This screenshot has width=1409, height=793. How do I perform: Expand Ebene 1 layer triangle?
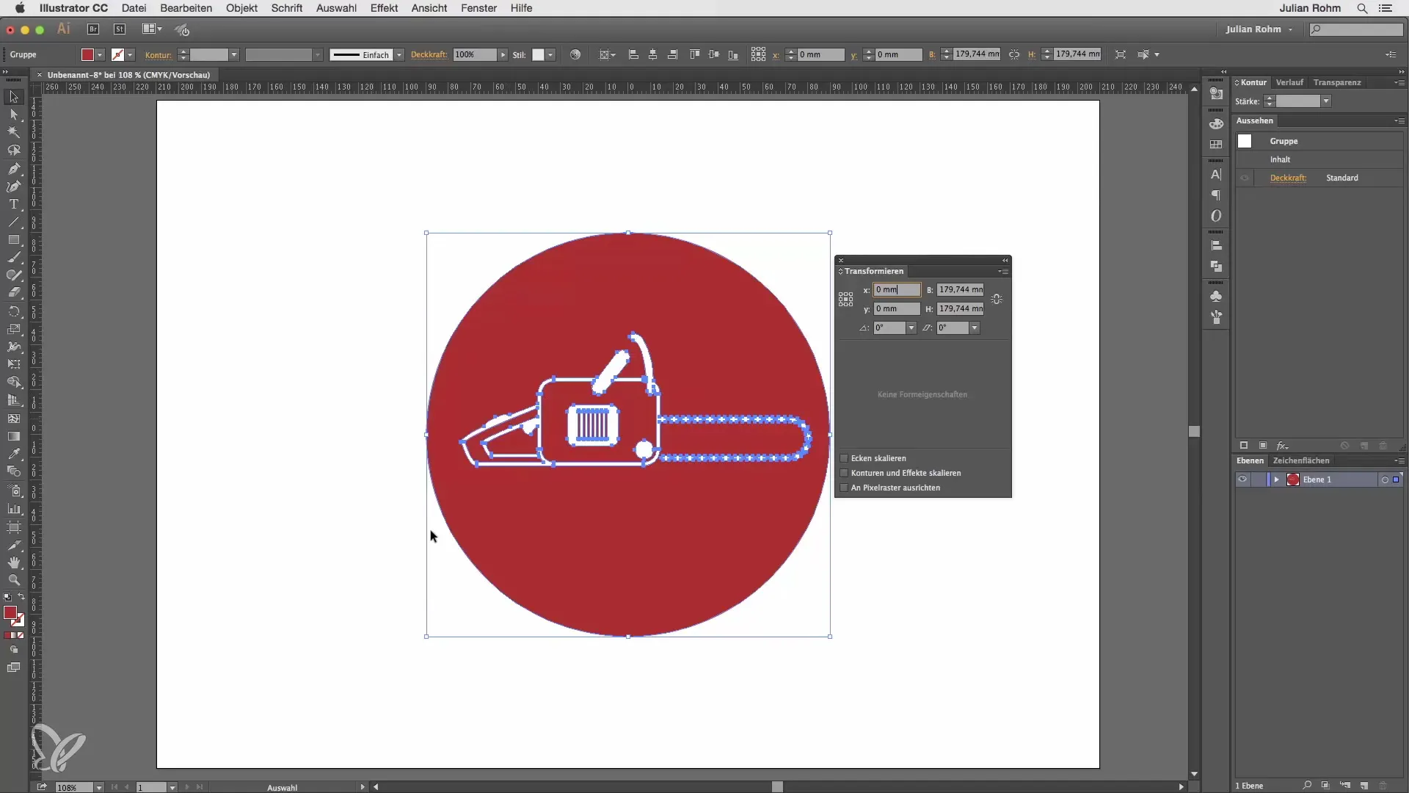point(1277,479)
